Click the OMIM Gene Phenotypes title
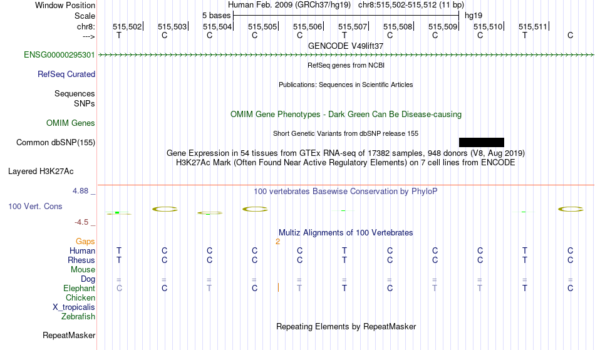 pyautogui.click(x=346, y=114)
